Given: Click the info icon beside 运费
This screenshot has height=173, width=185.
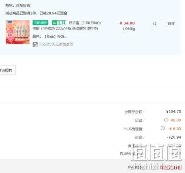Looking at the screenshot, I should point(166,120).
